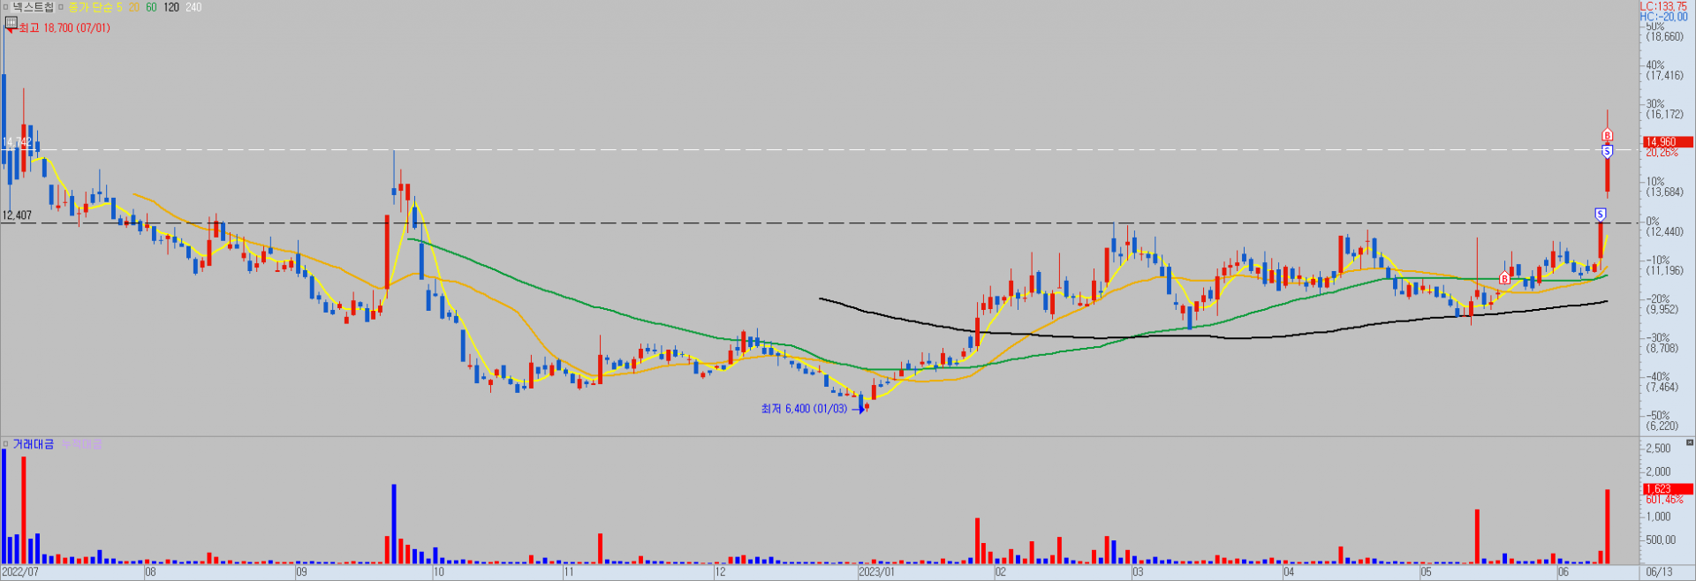
Task: Click the 거래대금 indicator label
Action: click(34, 444)
